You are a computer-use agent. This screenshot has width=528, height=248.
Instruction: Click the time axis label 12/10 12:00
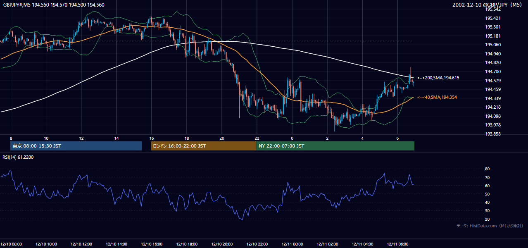click(x=81, y=244)
